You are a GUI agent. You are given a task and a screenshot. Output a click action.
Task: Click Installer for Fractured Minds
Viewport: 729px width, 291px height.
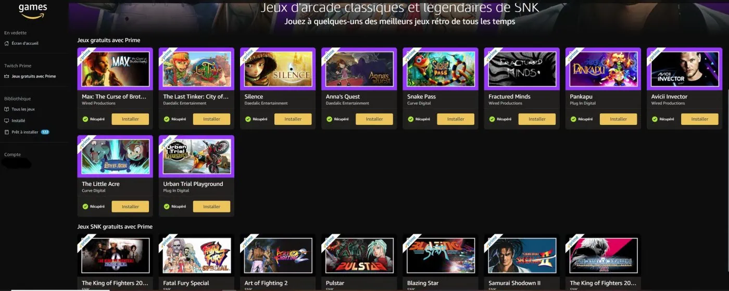click(537, 119)
